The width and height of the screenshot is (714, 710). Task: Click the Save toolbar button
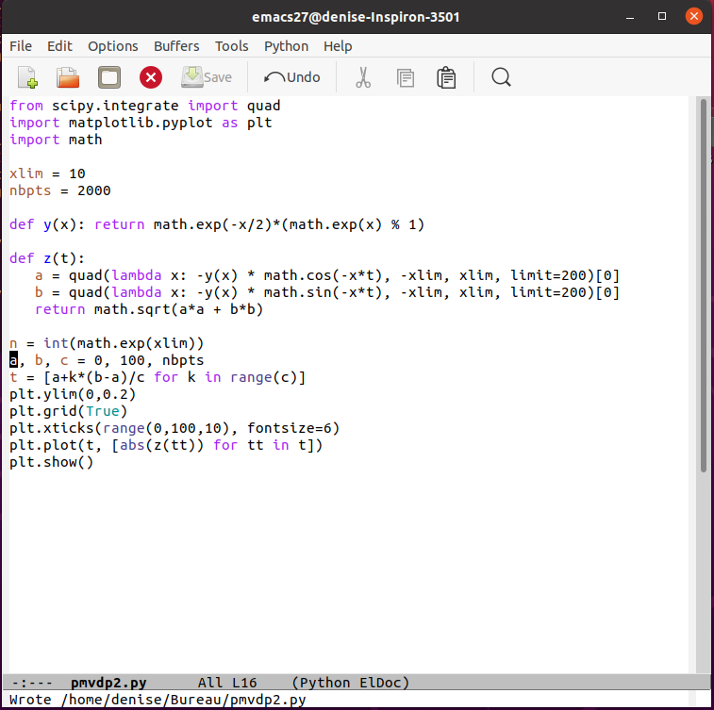[x=207, y=77]
